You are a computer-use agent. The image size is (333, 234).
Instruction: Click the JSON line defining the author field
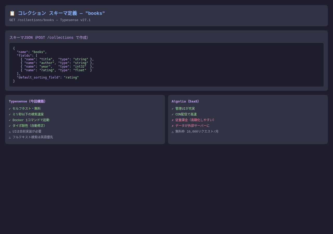tap(57, 63)
